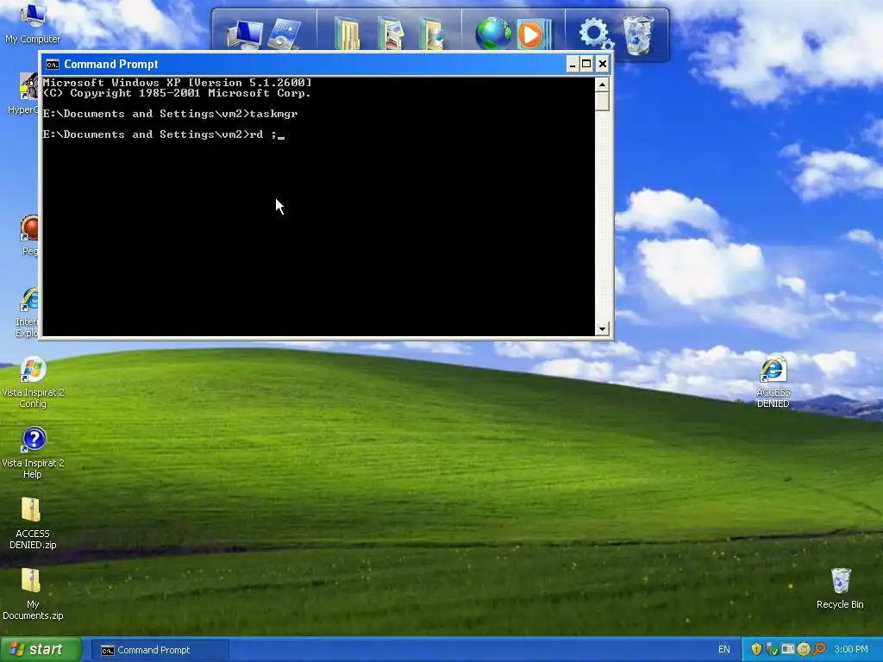Click the window-shaped tray icon
This screenshot has height=662, width=883.
tap(788, 649)
